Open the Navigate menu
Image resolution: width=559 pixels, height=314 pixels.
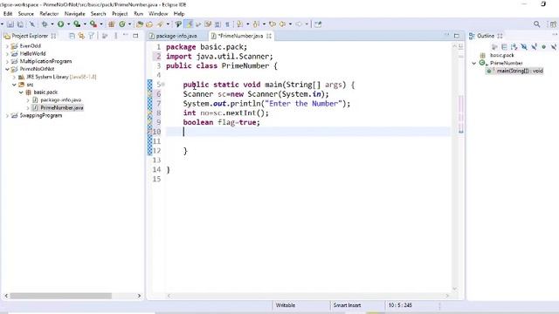click(74, 14)
